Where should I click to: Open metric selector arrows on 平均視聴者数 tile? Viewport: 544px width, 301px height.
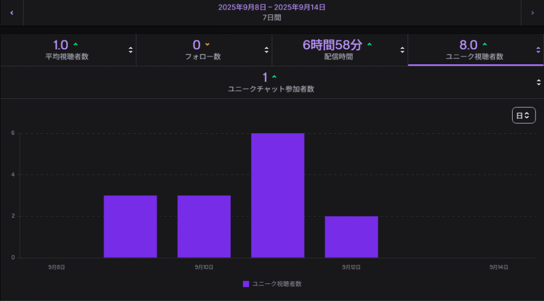click(x=131, y=50)
